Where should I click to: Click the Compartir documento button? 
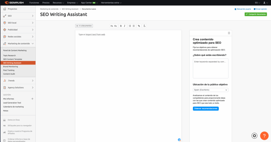(x=256, y=14)
